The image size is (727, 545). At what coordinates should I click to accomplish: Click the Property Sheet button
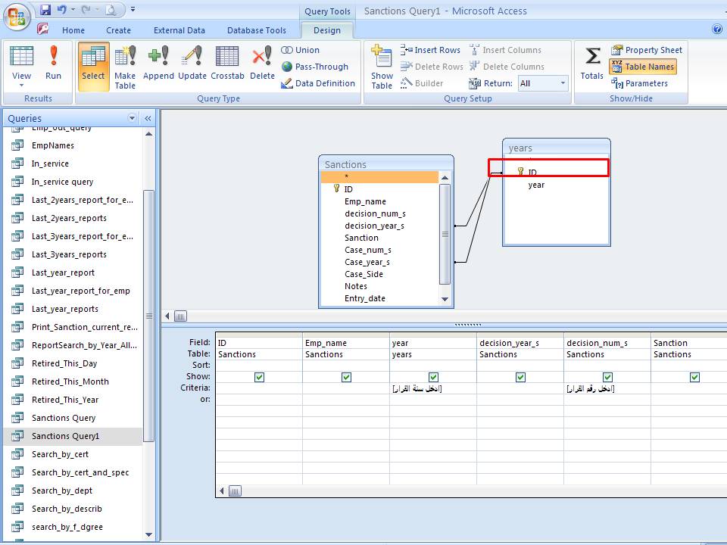[646, 50]
